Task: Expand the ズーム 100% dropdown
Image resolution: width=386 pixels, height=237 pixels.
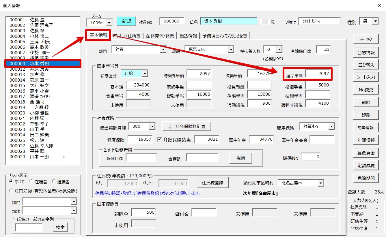Action: pyautogui.click(x=109, y=23)
